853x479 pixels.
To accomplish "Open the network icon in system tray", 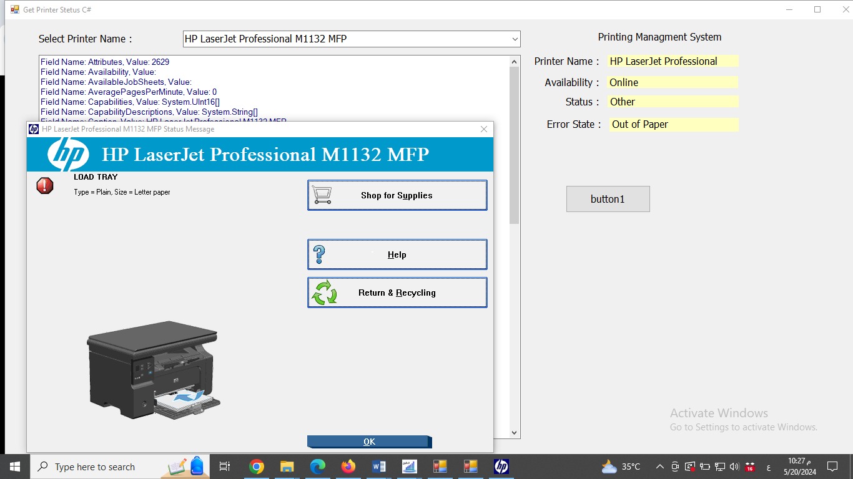I will (719, 467).
